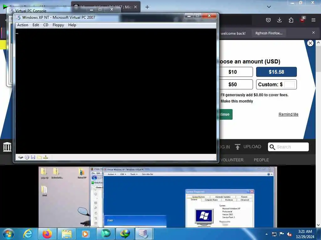Click the Internet Download Manager taskbar icon
Viewport: 321px width, 240px height.
125,234
